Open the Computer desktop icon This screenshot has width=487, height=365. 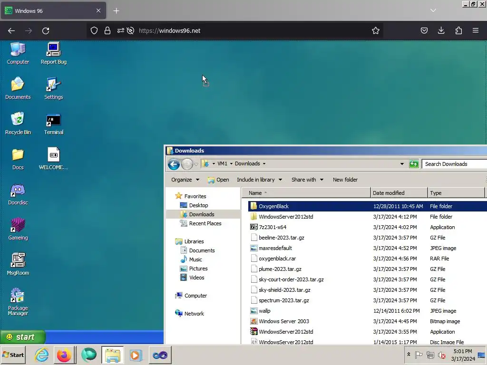tap(18, 53)
